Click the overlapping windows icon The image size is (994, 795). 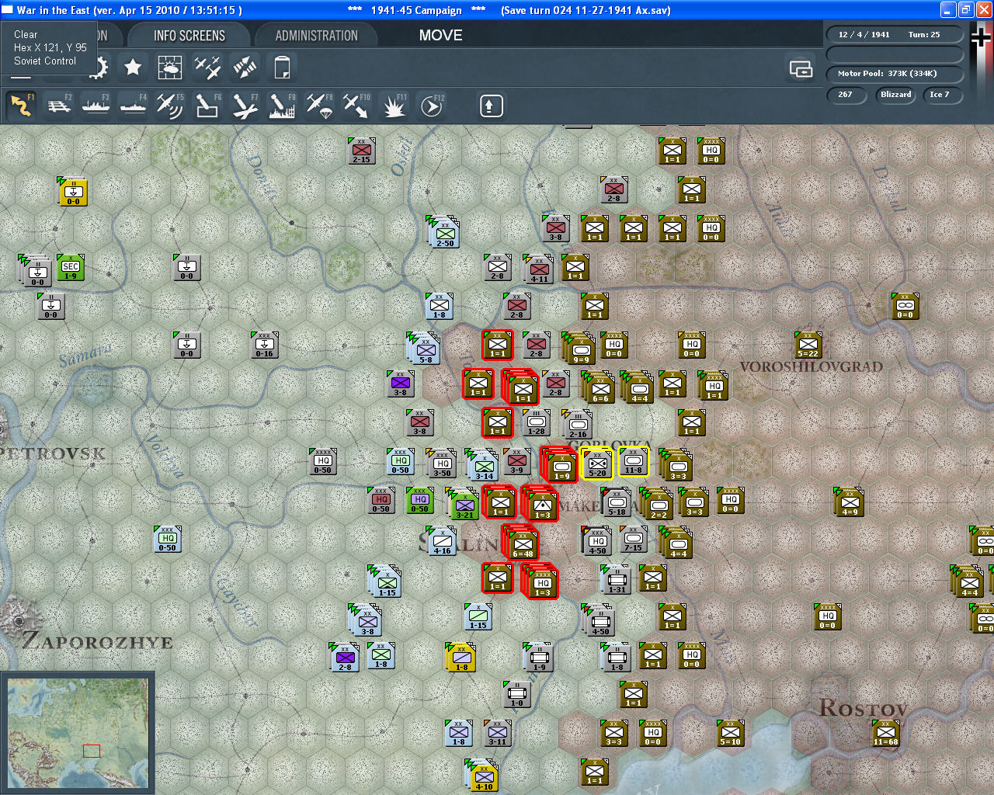tap(801, 69)
